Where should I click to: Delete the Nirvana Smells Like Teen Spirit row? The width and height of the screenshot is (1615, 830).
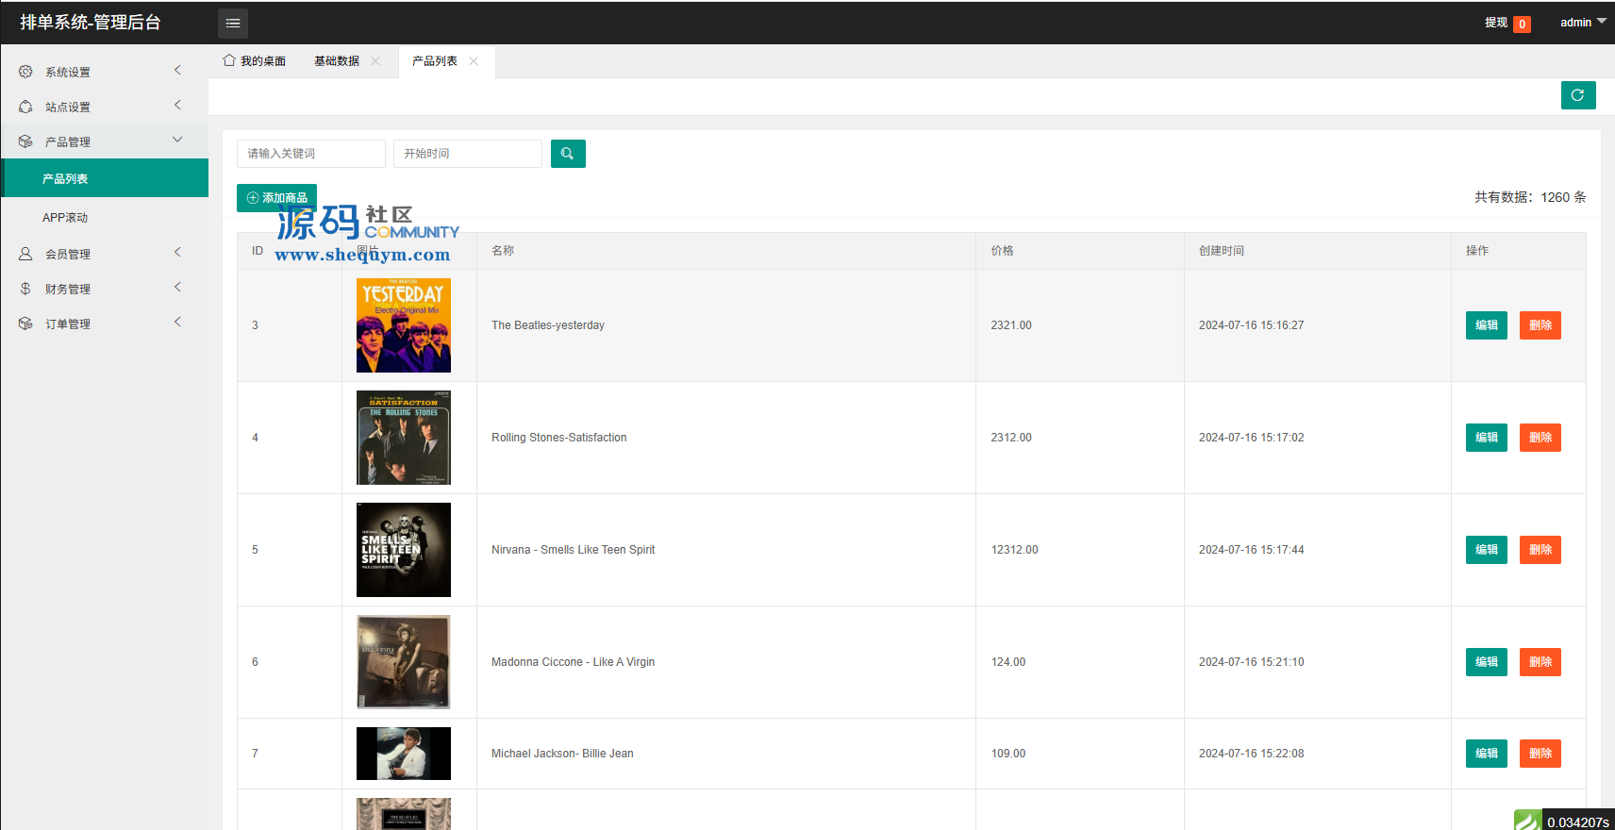1540,550
